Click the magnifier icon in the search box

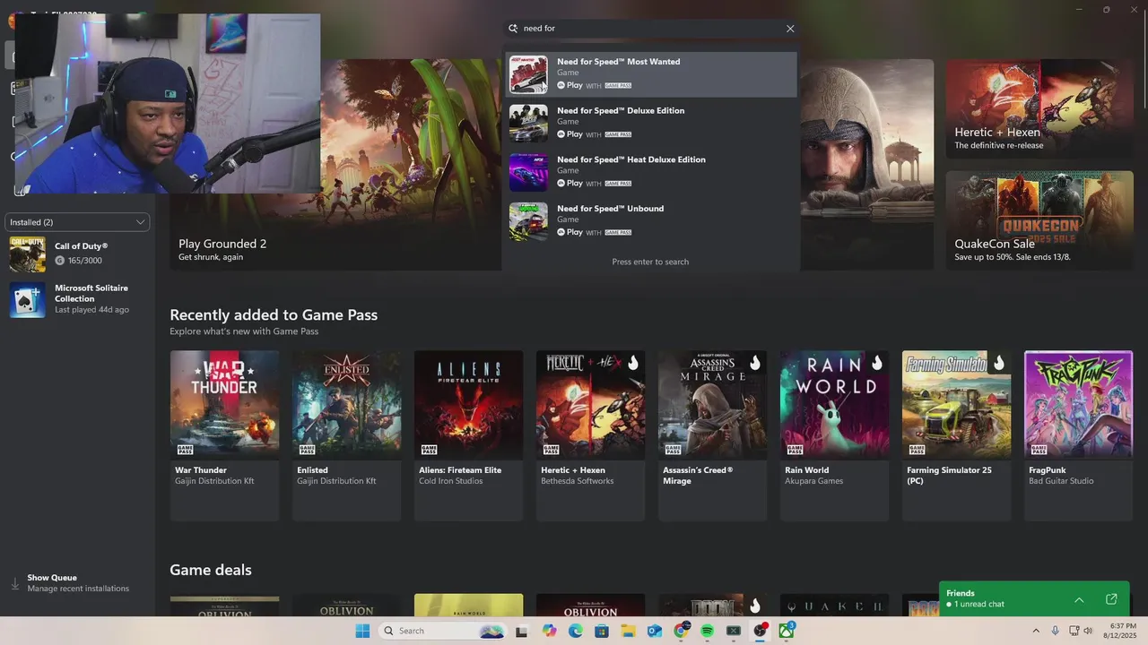point(514,29)
